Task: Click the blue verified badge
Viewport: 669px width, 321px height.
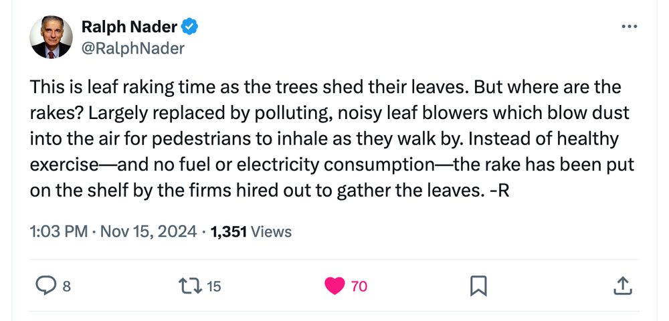Action: coord(190,27)
